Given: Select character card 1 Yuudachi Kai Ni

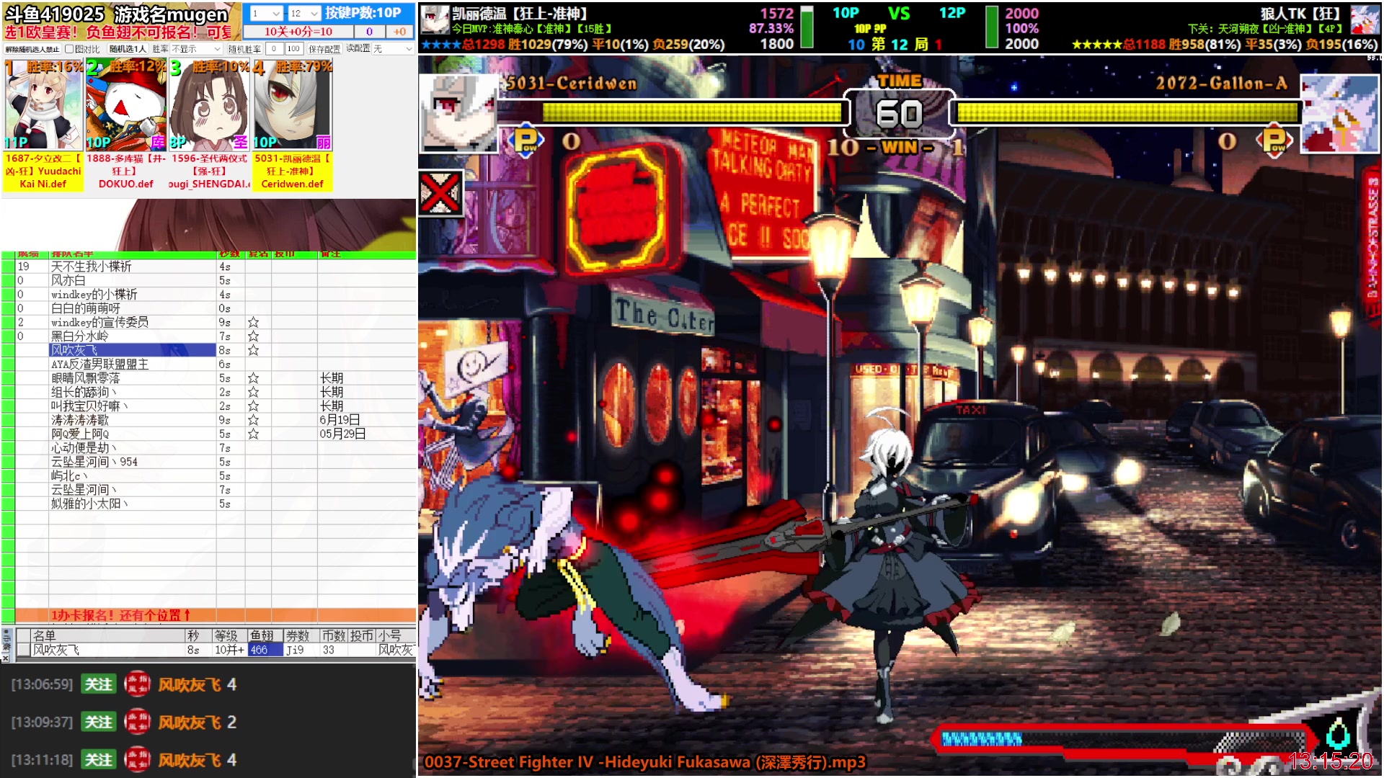Looking at the screenshot, I should (43, 125).
